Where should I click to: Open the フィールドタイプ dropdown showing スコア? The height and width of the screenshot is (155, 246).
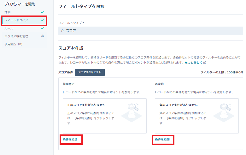[x=151, y=31]
